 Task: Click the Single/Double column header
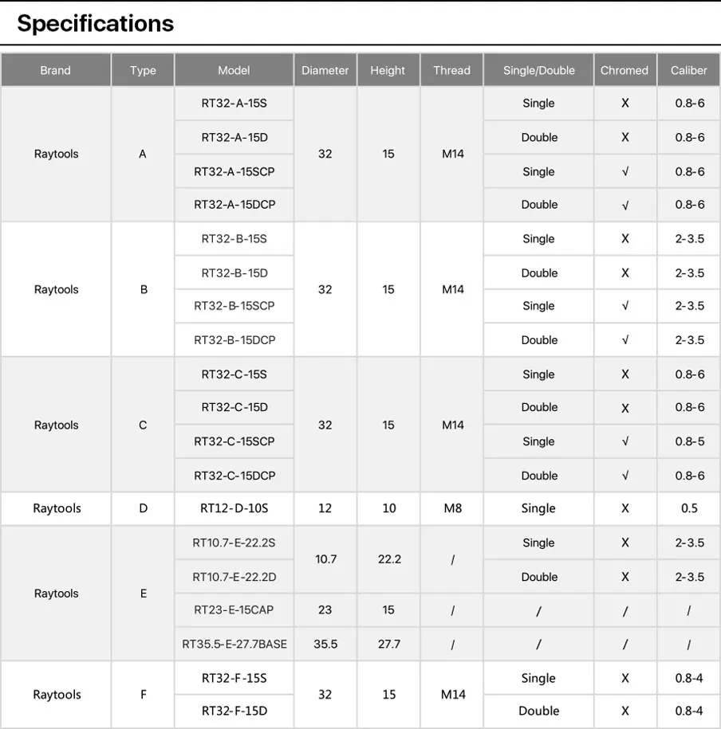538,70
